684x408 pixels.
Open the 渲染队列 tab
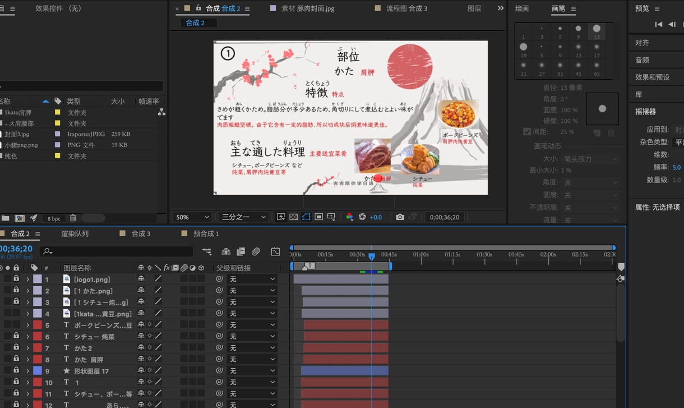coord(75,233)
